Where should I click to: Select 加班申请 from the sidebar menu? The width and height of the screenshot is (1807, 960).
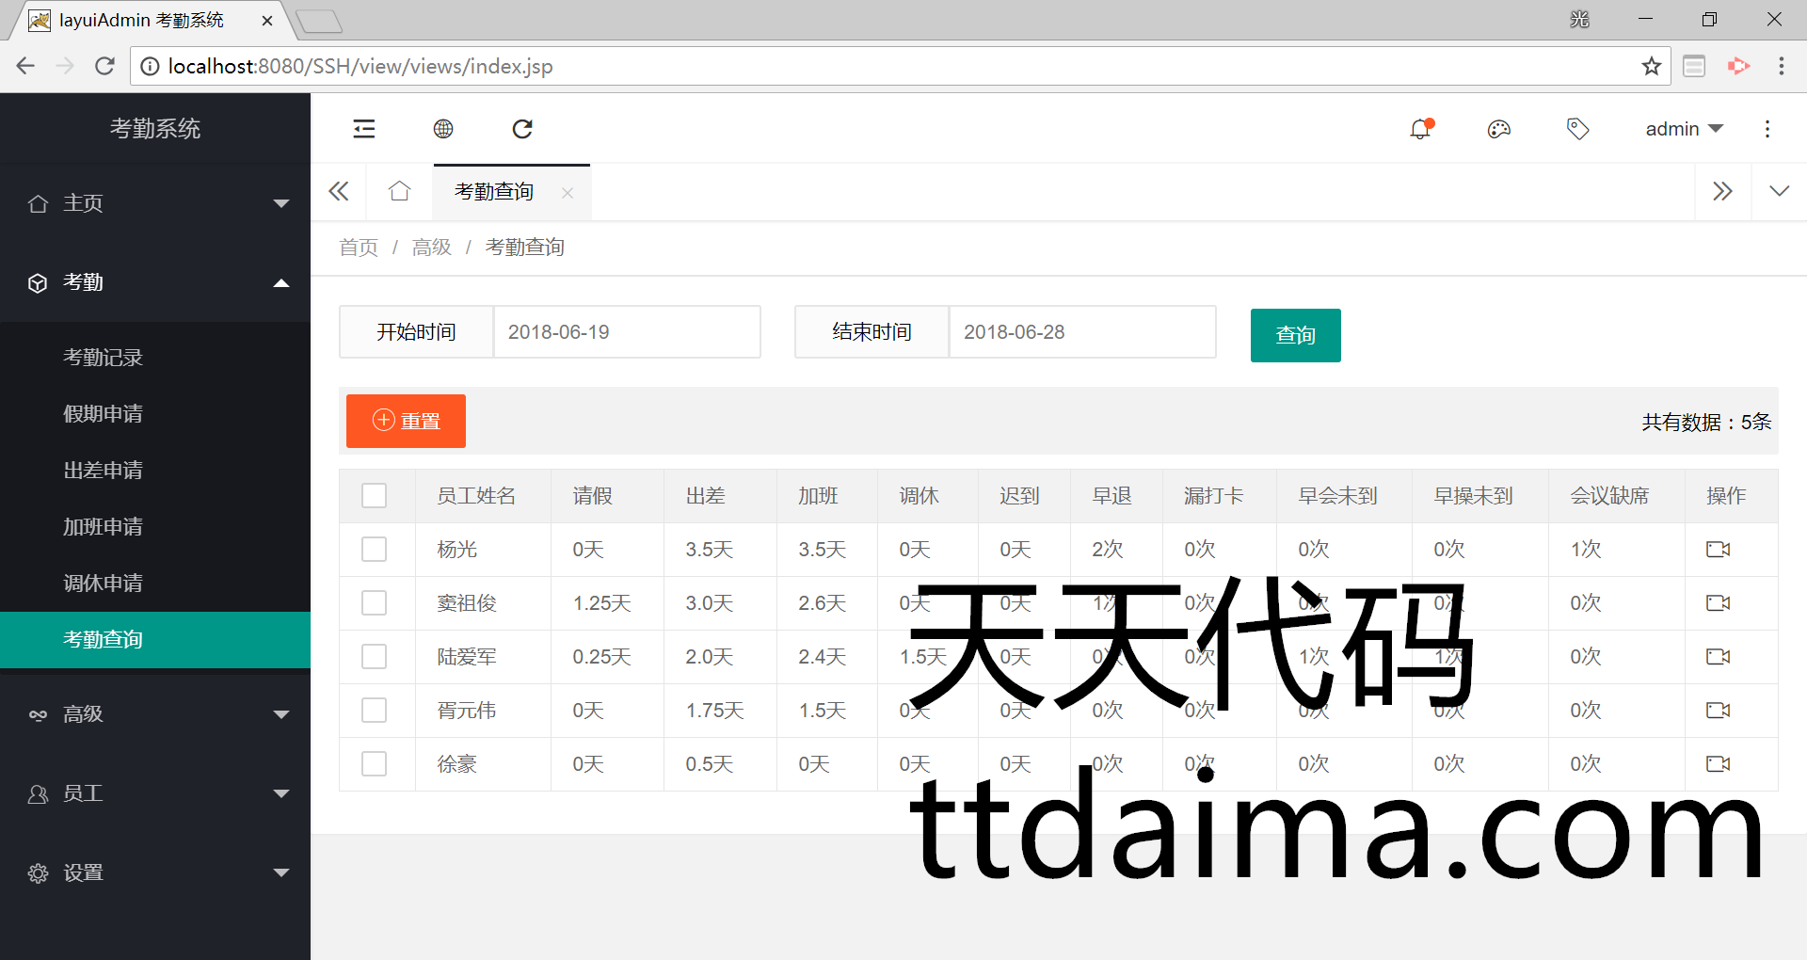(x=104, y=527)
